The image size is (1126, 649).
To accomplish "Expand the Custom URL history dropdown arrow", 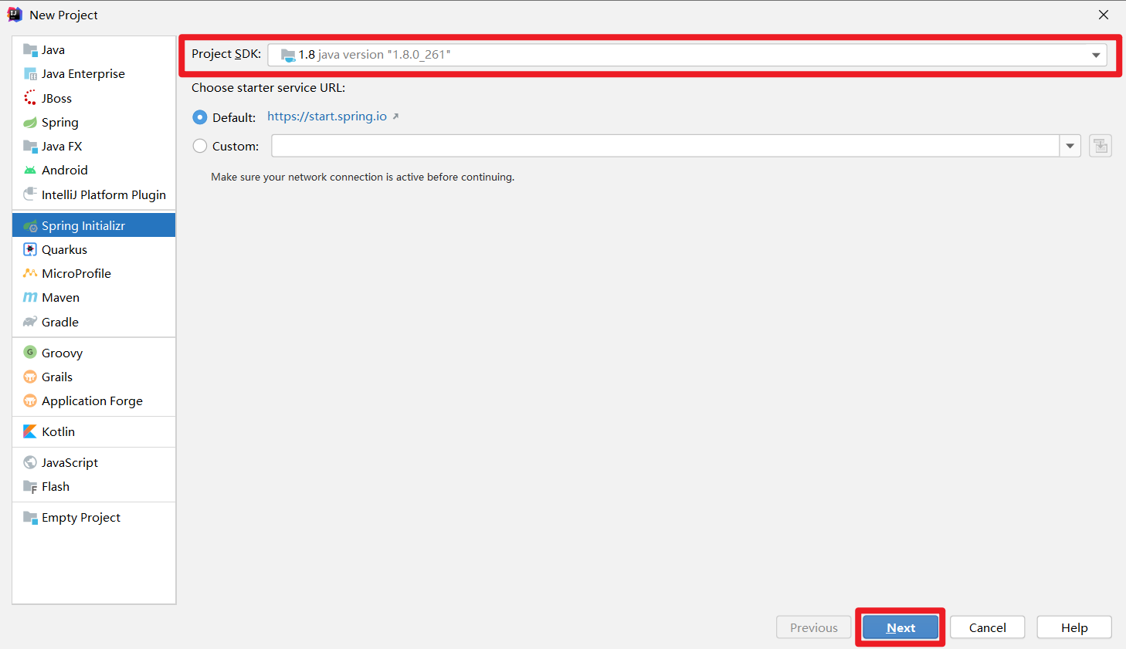I will pyautogui.click(x=1070, y=146).
